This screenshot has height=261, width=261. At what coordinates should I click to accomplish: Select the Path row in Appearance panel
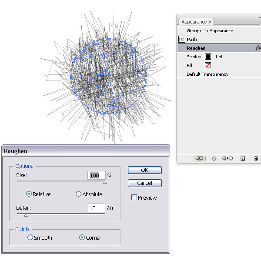click(x=219, y=40)
